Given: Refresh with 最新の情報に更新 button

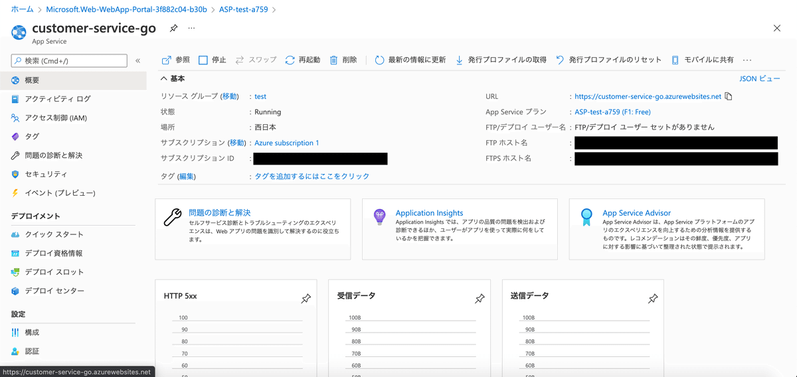Looking at the screenshot, I should click(410, 60).
